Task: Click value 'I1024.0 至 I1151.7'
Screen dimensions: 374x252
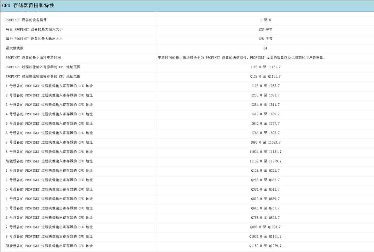Action: pyautogui.click(x=266, y=152)
